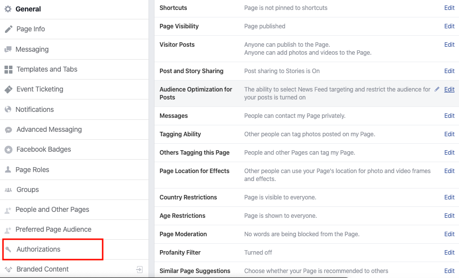Edit the Page Visibility setting
This screenshot has height=278, width=459.
pos(449,26)
